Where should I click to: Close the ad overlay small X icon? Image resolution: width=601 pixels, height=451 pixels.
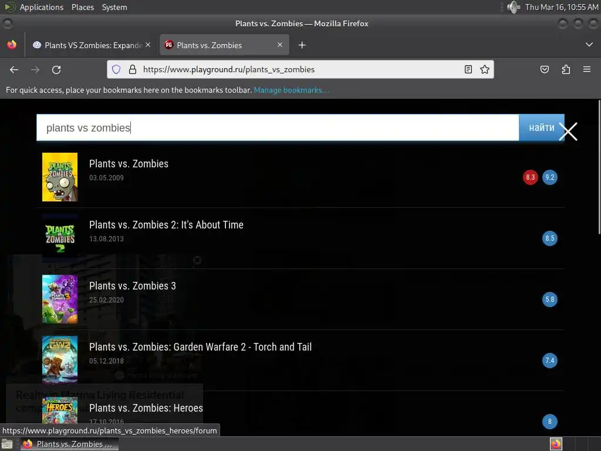coord(197,260)
